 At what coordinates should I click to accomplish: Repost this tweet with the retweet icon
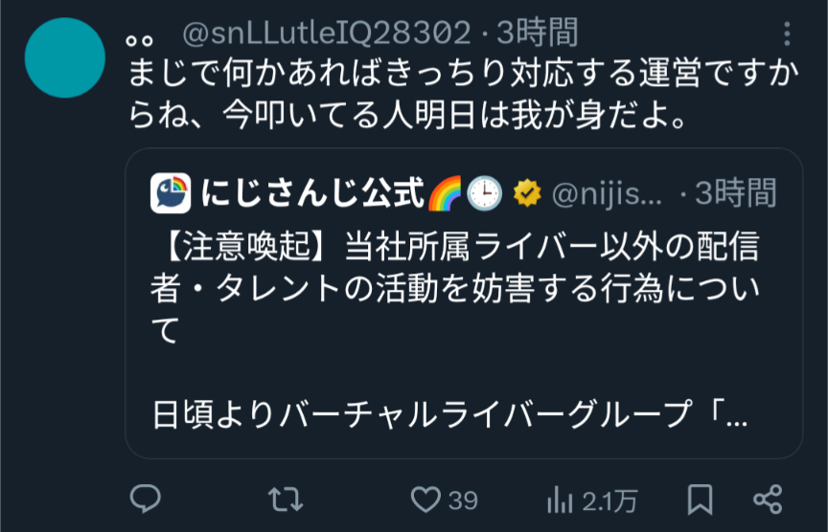[286, 499]
